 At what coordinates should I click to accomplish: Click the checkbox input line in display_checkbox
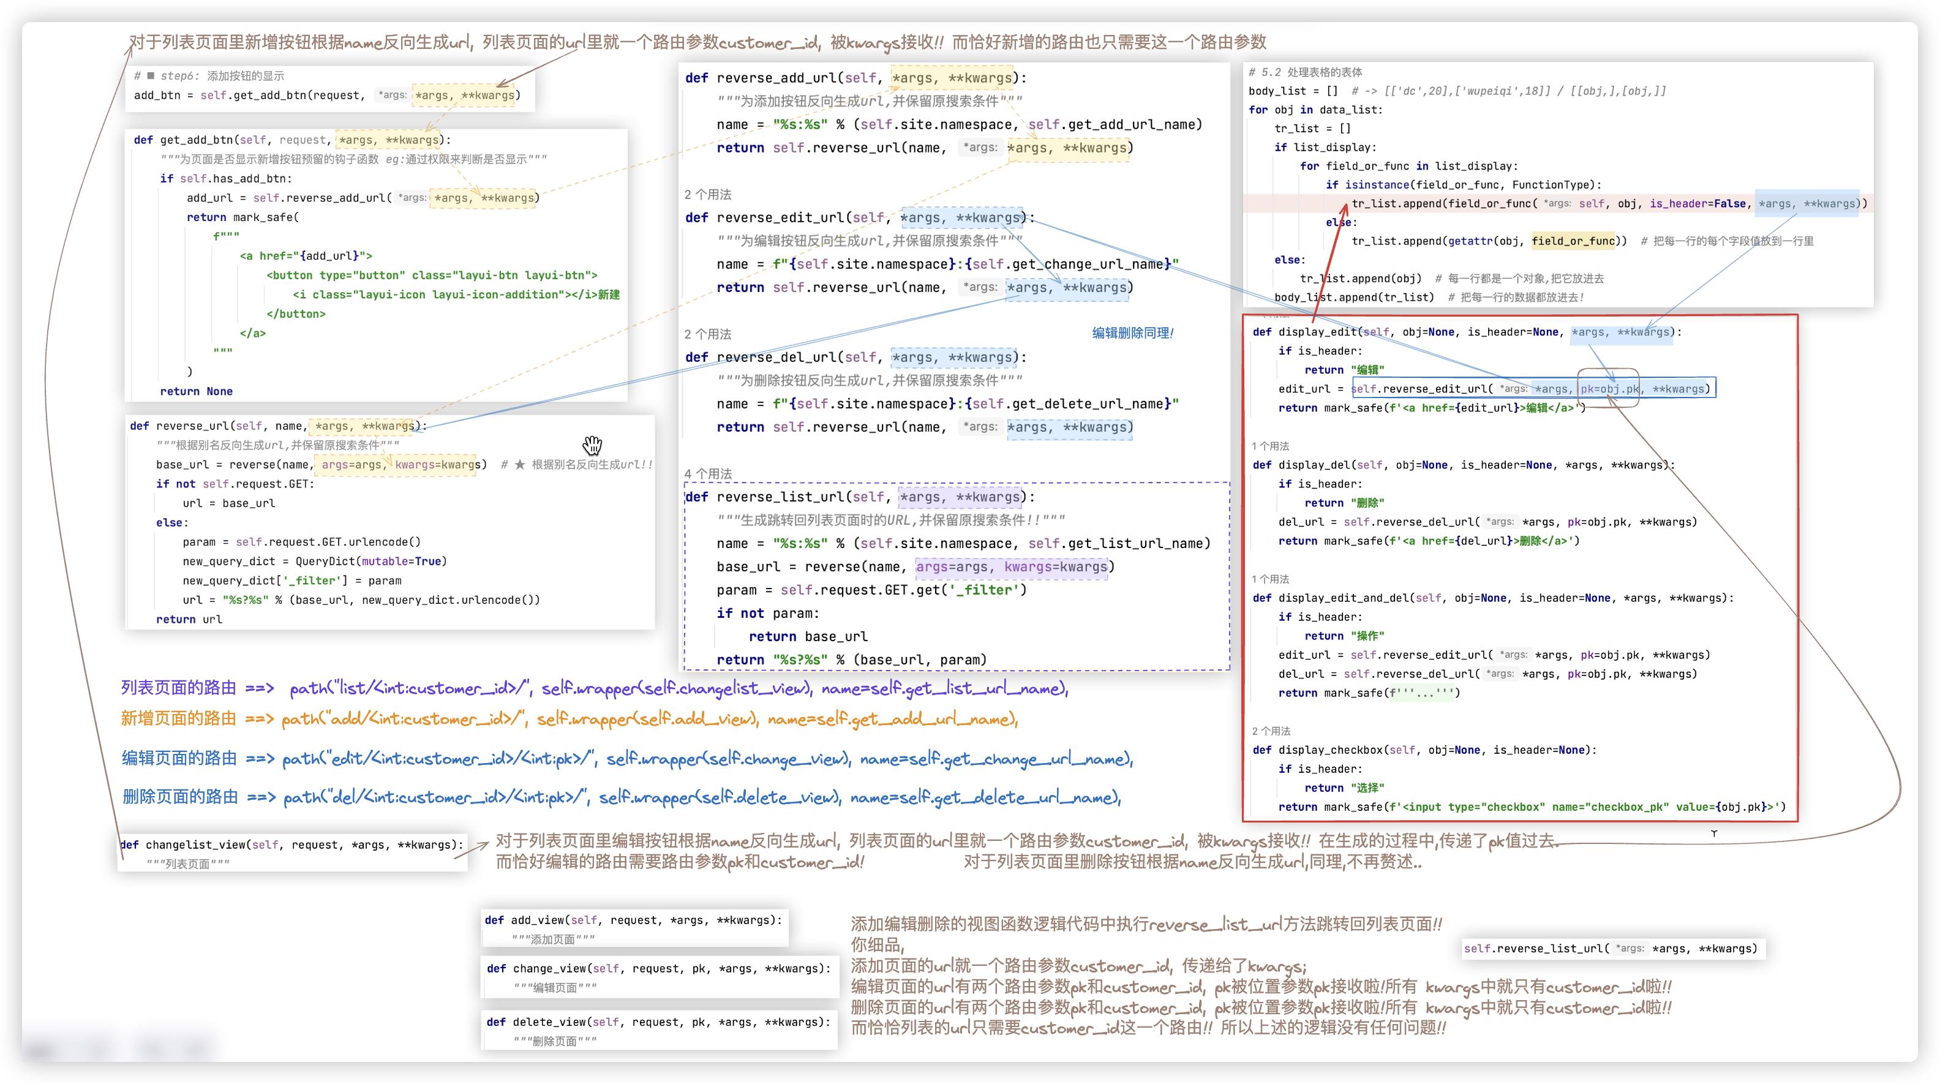point(1531,807)
